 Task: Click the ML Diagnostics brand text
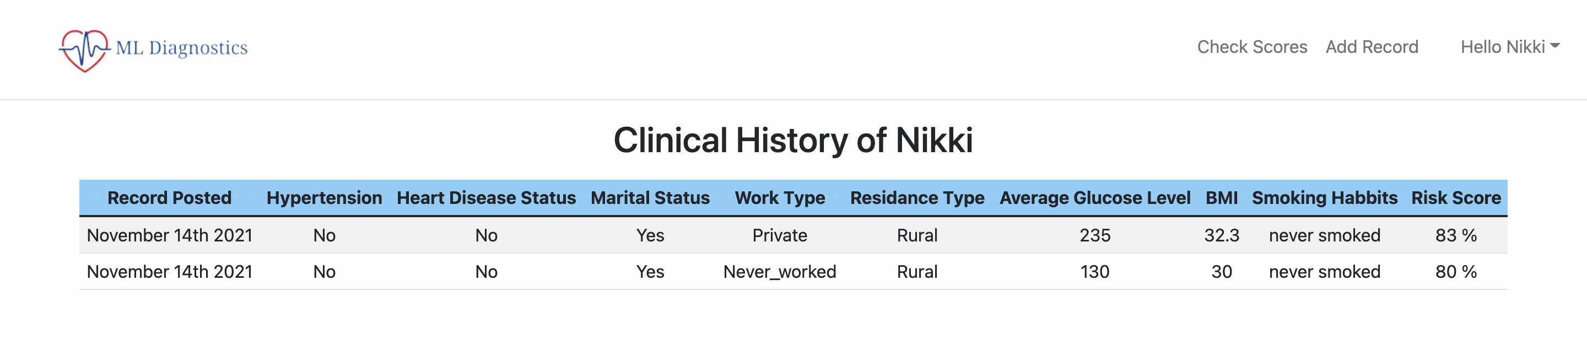point(182,48)
